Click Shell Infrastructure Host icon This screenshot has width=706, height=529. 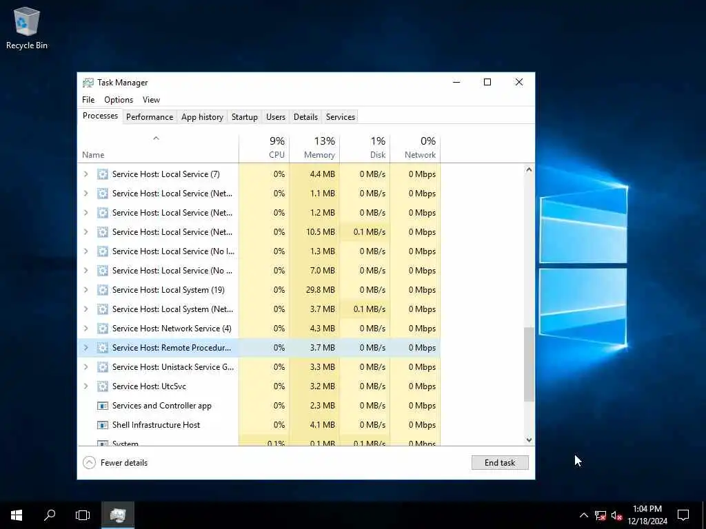tap(103, 425)
